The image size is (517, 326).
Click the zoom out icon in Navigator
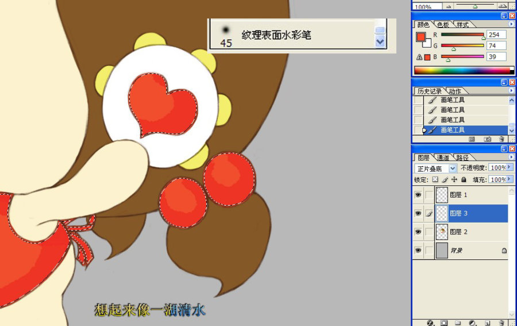[449, 6]
